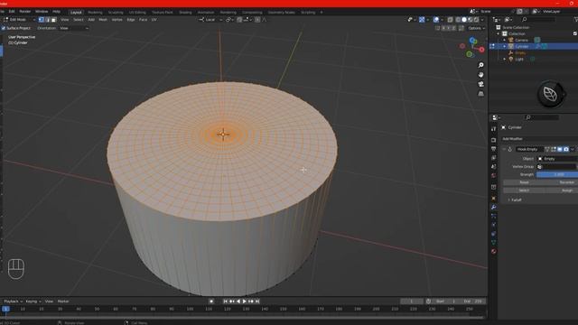Image resolution: width=578 pixels, height=325 pixels.
Task: Open the Modifiers wrench tab
Action: pyautogui.click(x=494, y=208)
